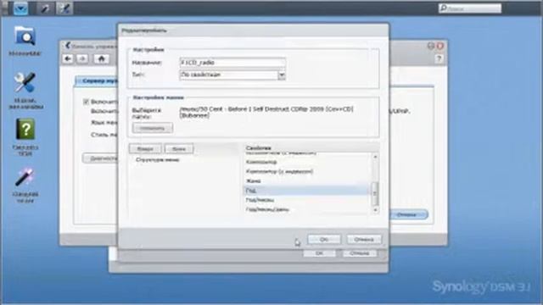This screenshot has width=543, height=305.
Task: Click the properties list scrollbar thumb
Action: pyautogui.click(x=375, y=193)
